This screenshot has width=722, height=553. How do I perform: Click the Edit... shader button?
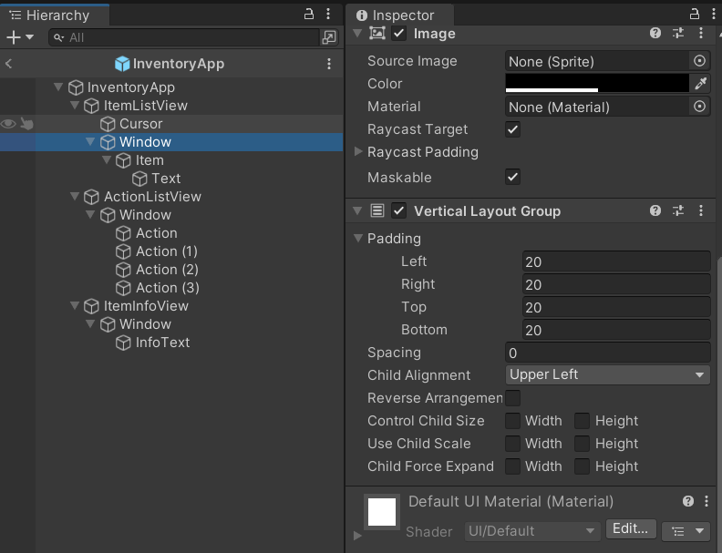630,529
